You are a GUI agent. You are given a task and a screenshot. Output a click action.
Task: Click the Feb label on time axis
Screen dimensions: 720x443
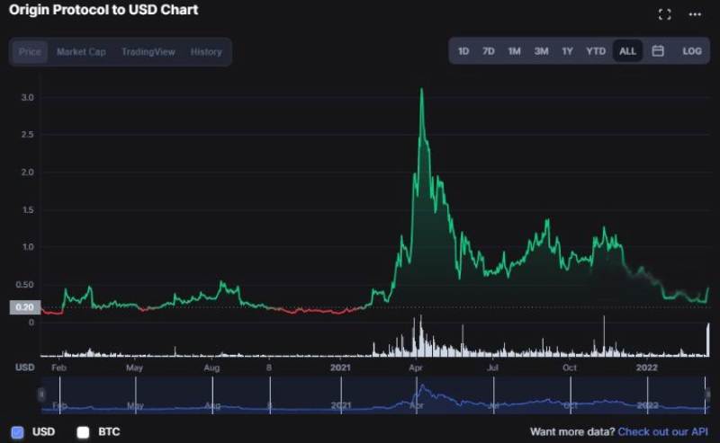coord(58,368)
